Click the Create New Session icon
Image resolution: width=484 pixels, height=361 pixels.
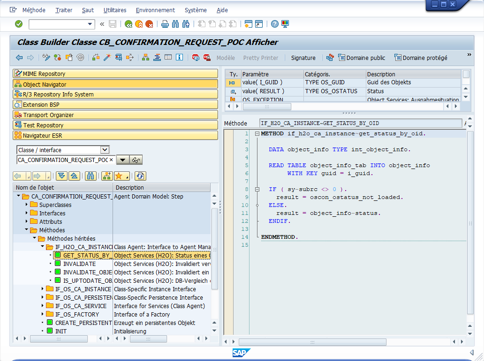pyautogui.click(x=249, y=24)
